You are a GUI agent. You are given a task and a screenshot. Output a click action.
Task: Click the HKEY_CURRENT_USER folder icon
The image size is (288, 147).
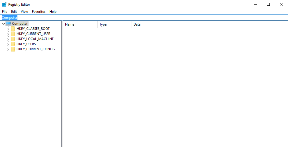point(13,34)
